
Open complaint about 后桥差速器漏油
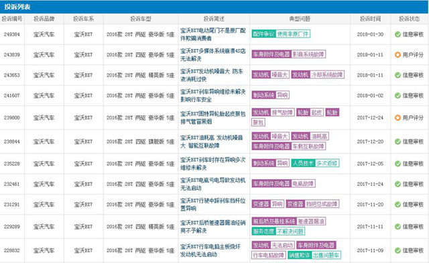(213, 227)
